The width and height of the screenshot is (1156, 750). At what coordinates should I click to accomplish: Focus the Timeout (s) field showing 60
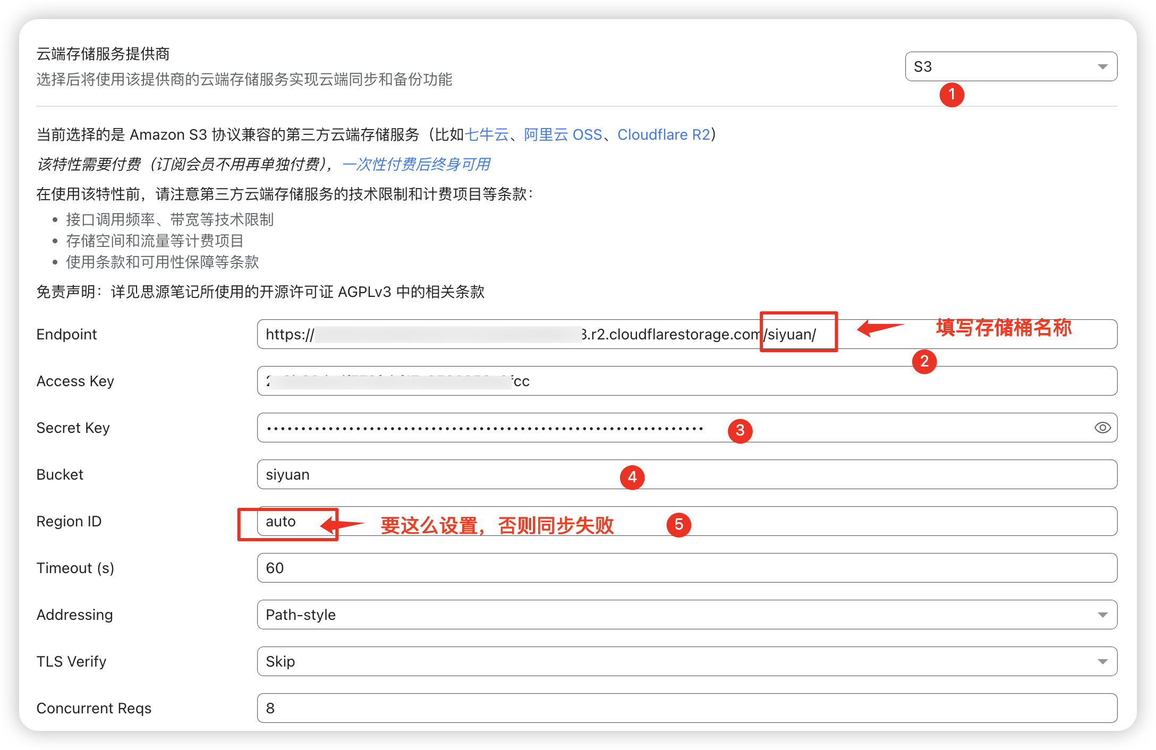tap(686, 568)
